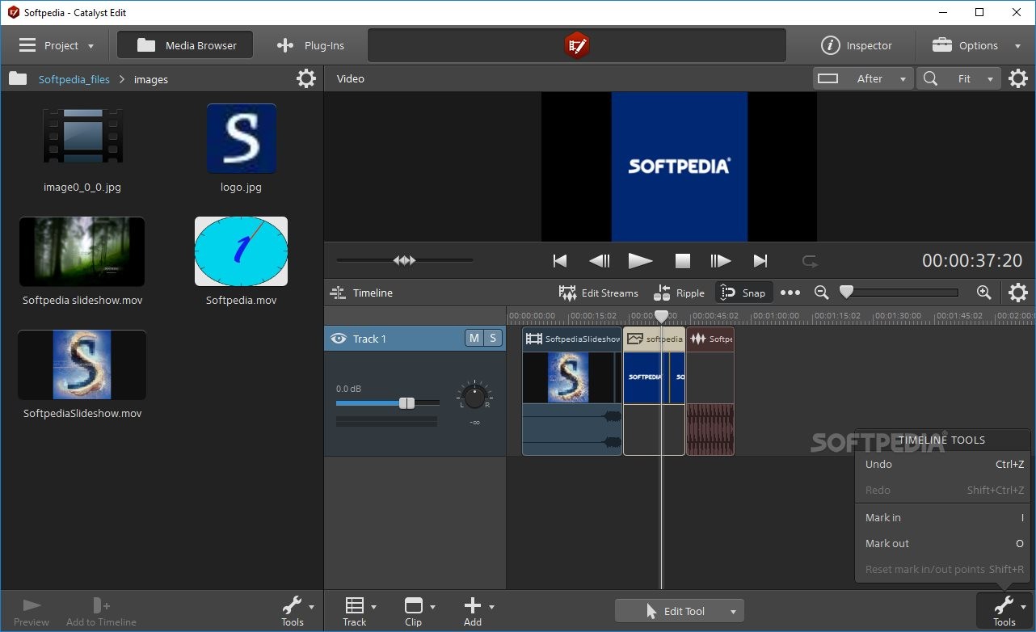Toggle Ripple editing mode
Screen dimensions: 1036x632
[679, 293]
